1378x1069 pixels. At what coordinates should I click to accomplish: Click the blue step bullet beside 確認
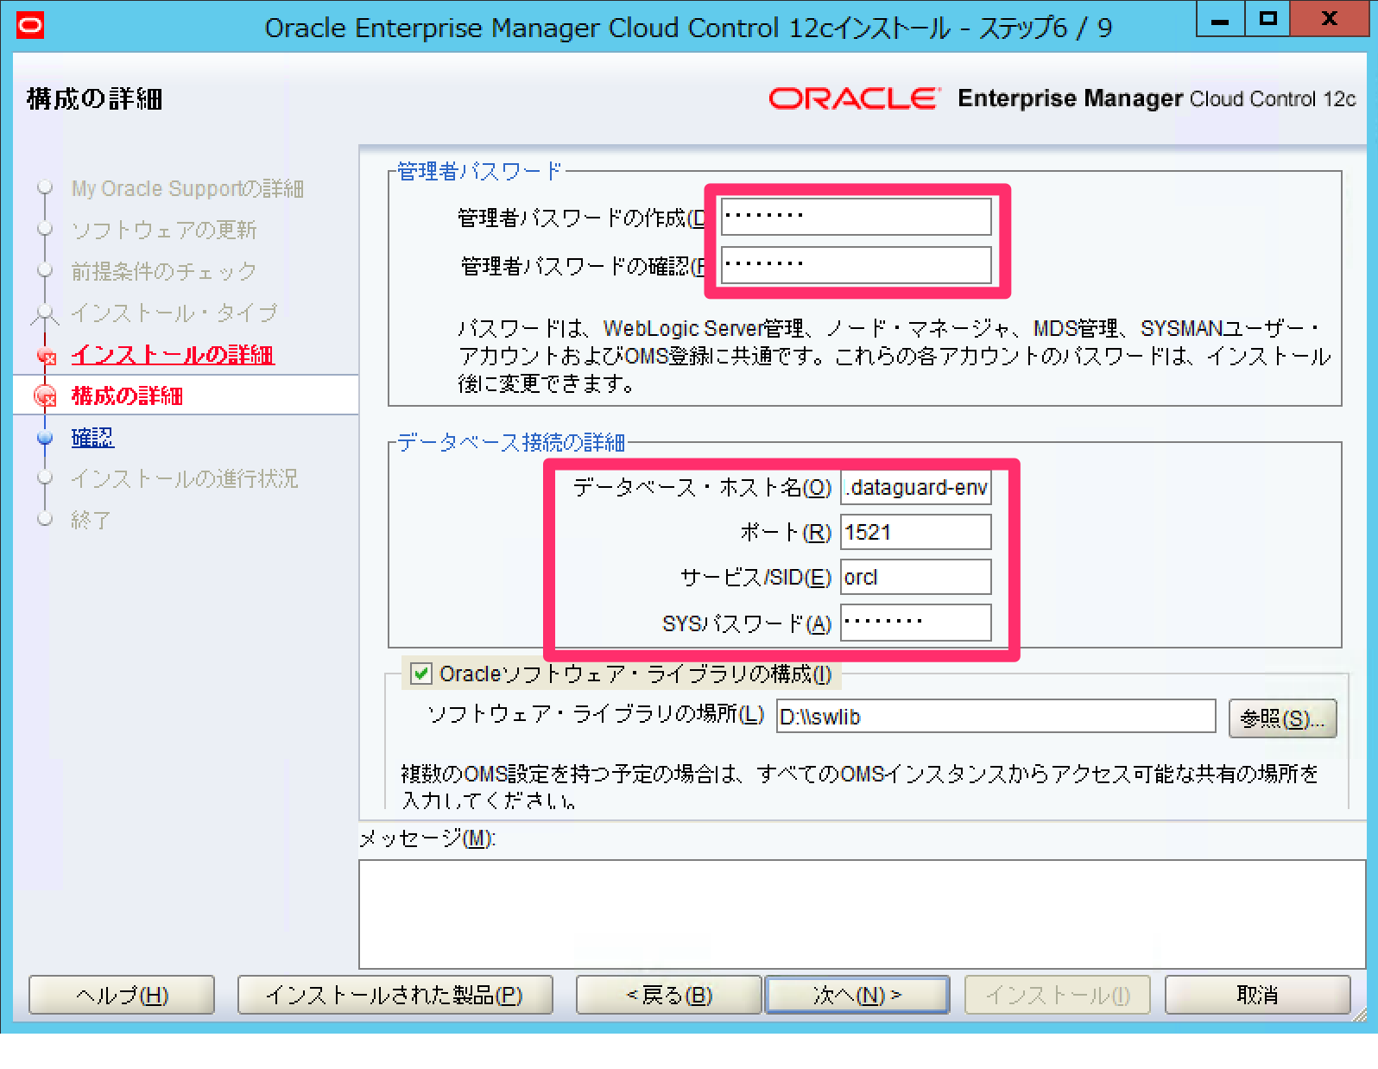point(46,438)
